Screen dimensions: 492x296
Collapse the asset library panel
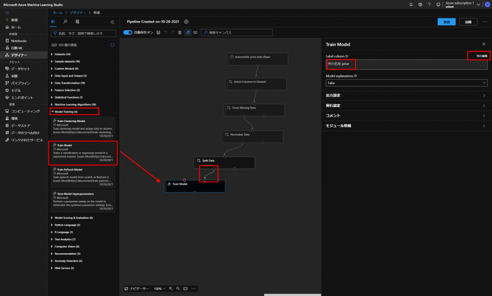click(x=112, y=22)
